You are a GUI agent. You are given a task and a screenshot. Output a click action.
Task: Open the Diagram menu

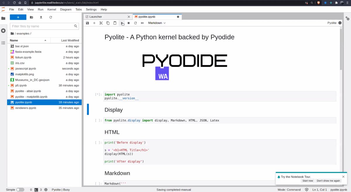66,9
